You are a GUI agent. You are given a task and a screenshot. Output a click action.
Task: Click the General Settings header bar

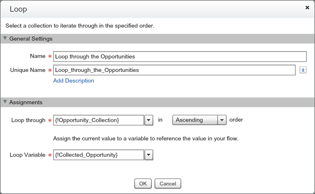coord(157,39)
